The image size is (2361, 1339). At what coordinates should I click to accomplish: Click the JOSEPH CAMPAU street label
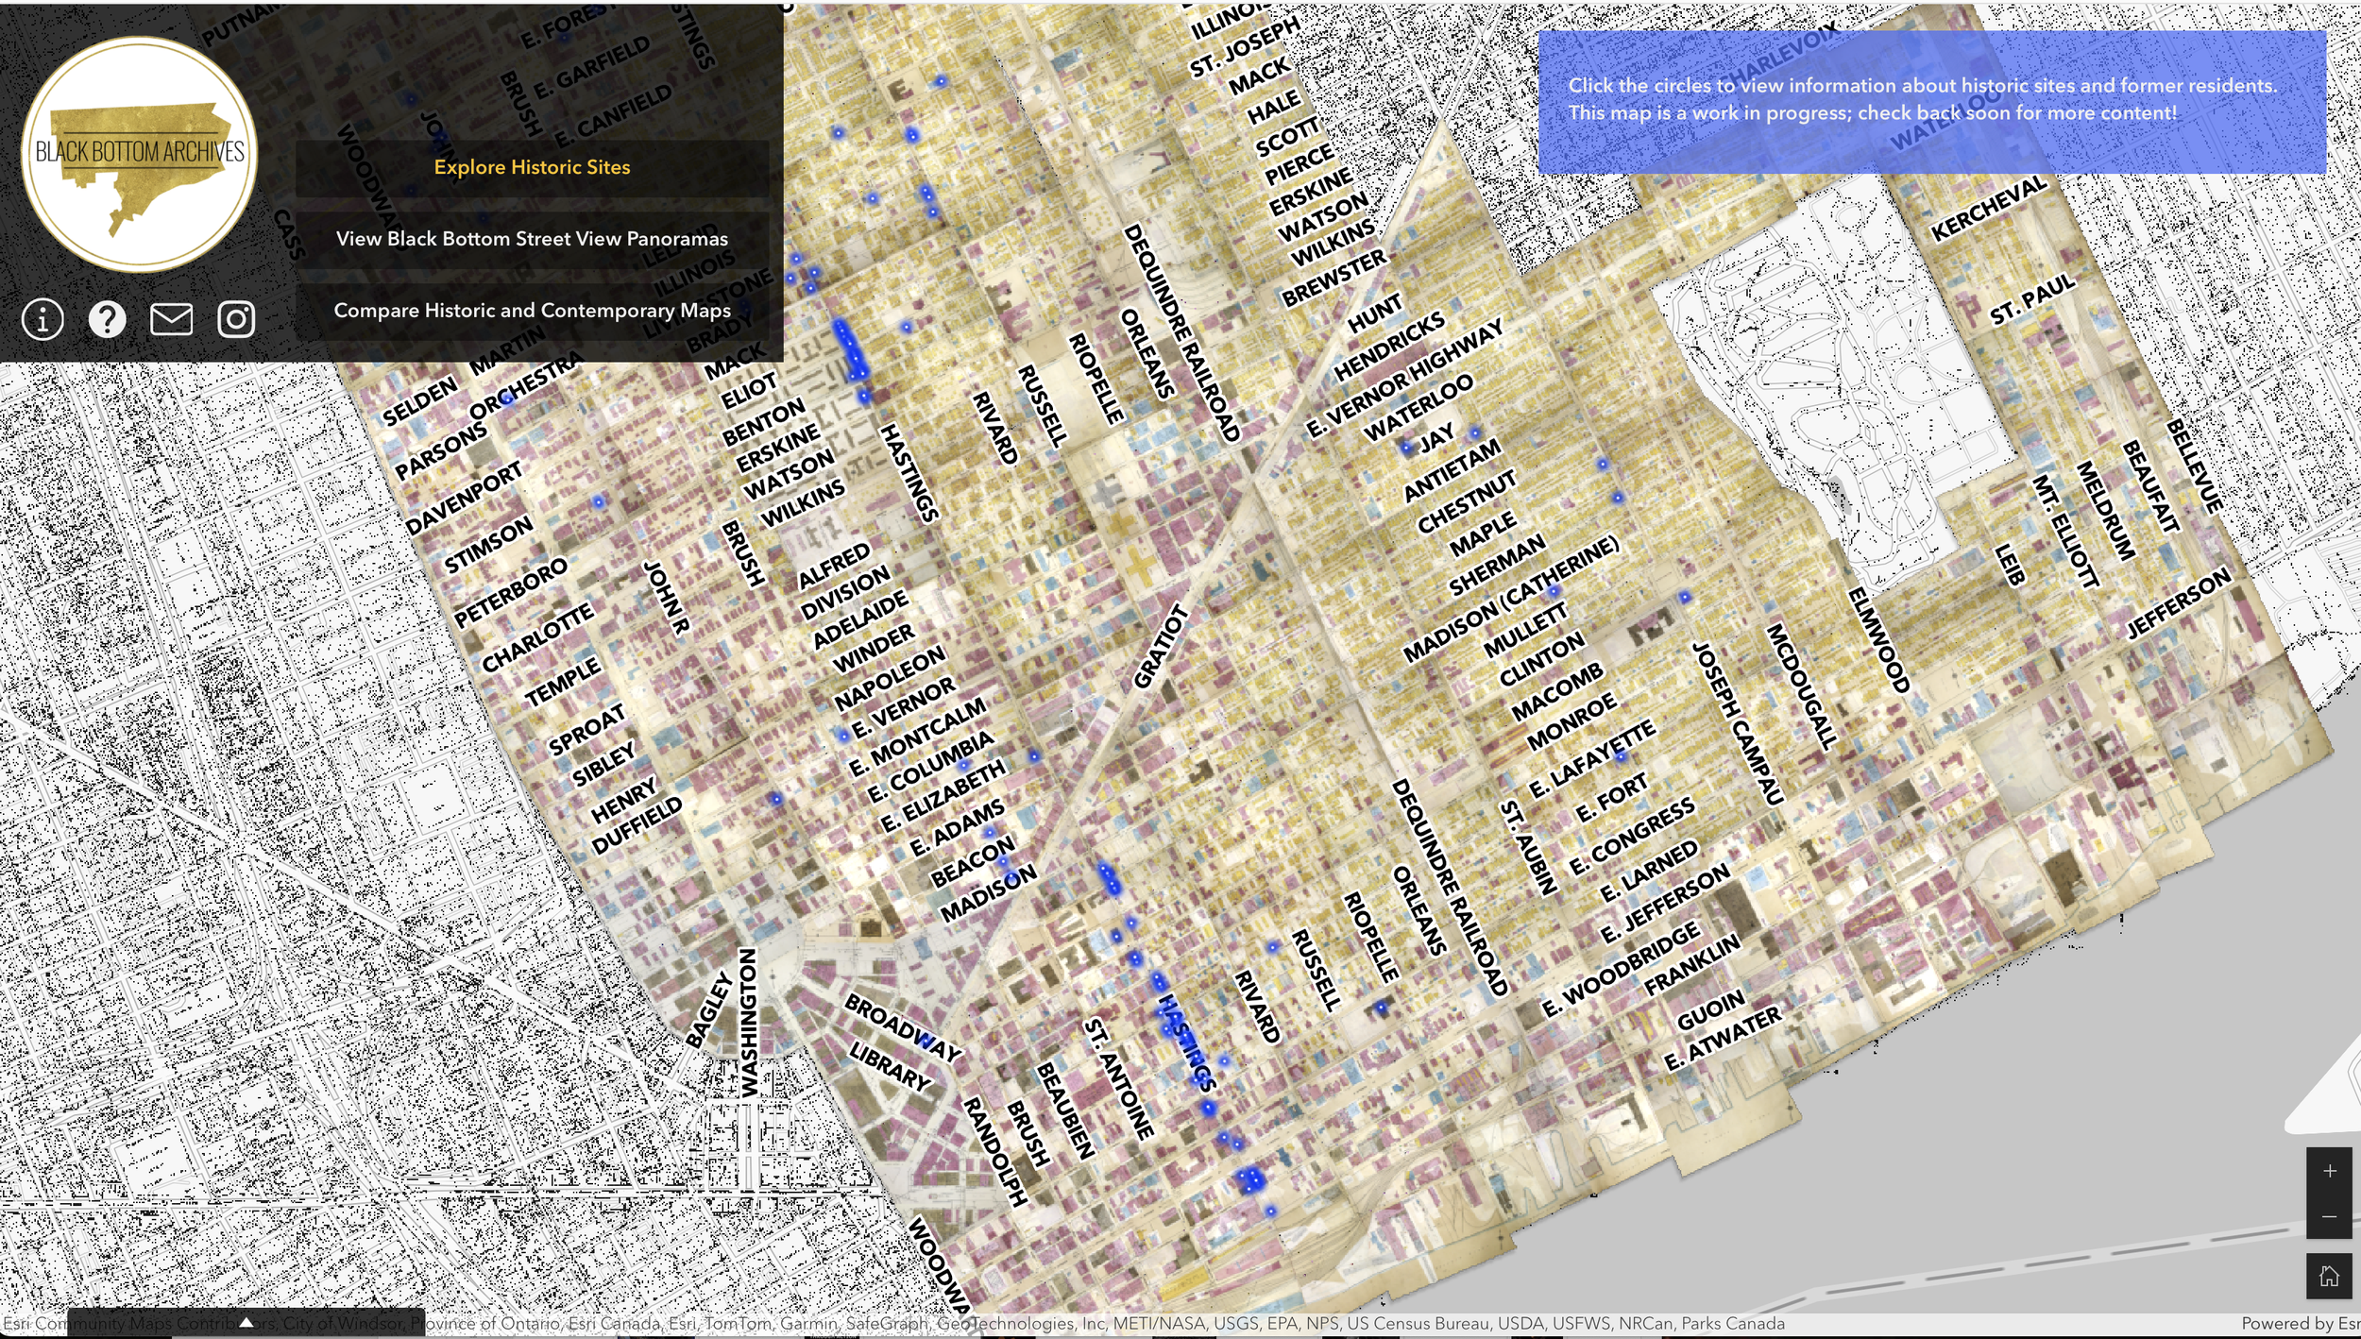click(x=1738, y=724)
